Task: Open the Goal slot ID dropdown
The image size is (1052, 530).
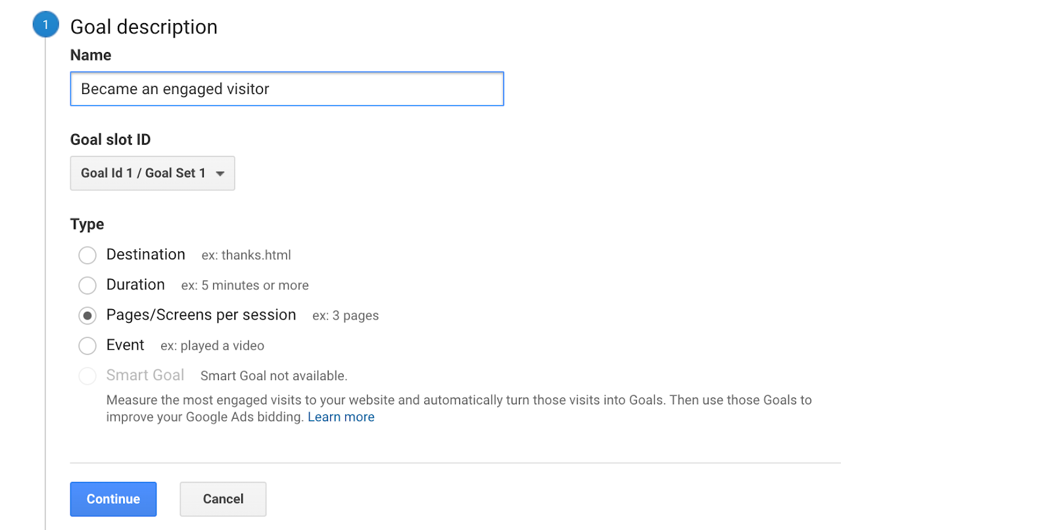Action: coord(152,173)
